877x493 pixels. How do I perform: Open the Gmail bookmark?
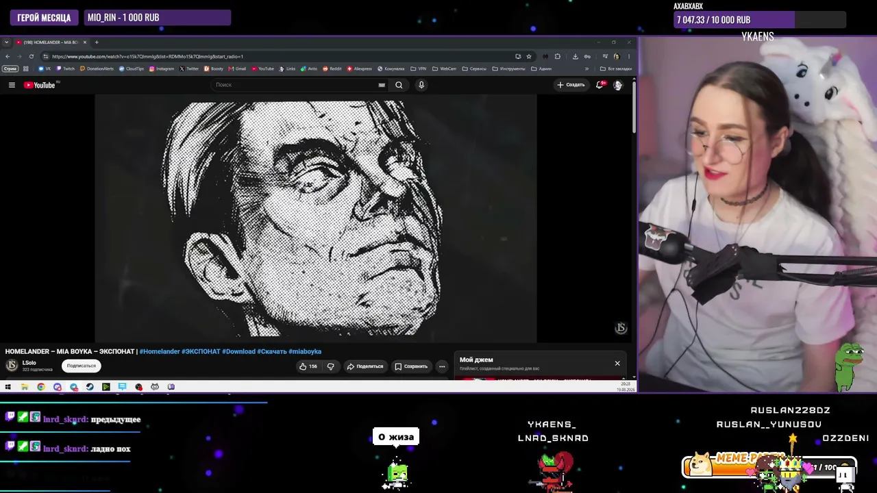tap(237, 68)
